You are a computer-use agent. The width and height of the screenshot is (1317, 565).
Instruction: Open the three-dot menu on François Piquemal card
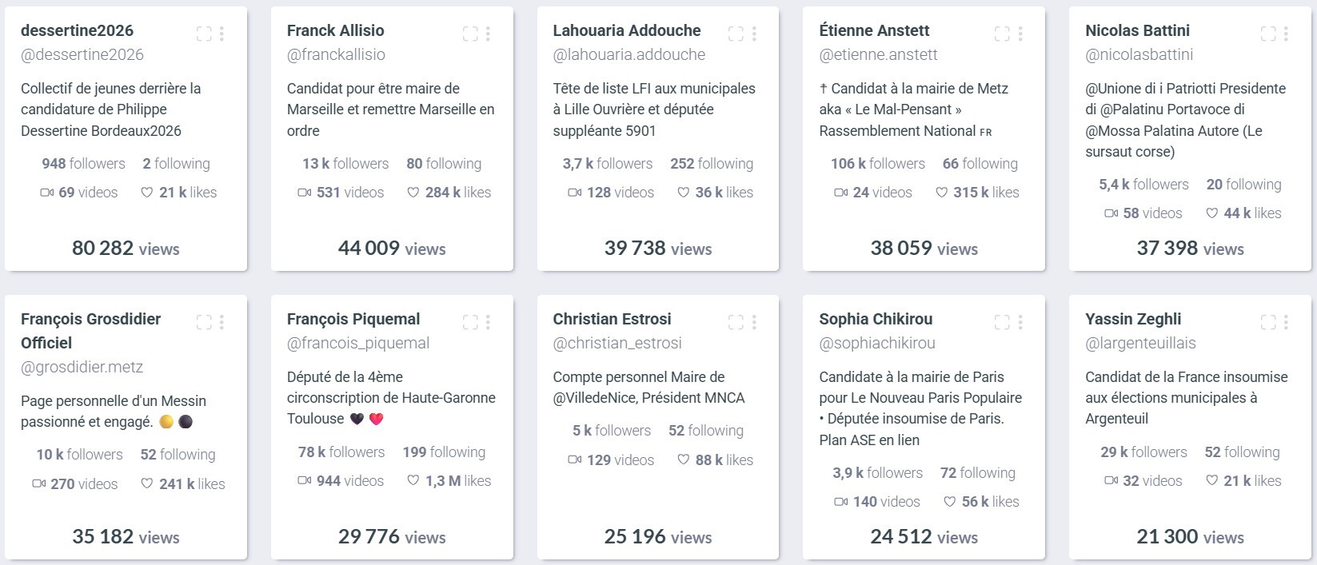click(x=488, y=322)
